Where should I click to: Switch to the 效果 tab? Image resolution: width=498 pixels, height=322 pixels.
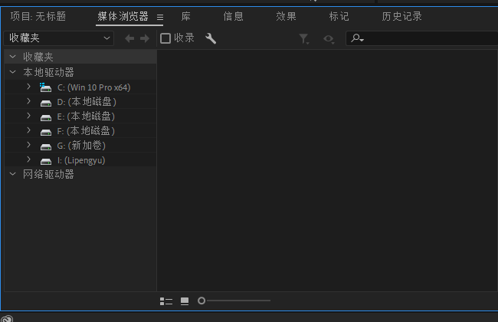tap(286, 16)
